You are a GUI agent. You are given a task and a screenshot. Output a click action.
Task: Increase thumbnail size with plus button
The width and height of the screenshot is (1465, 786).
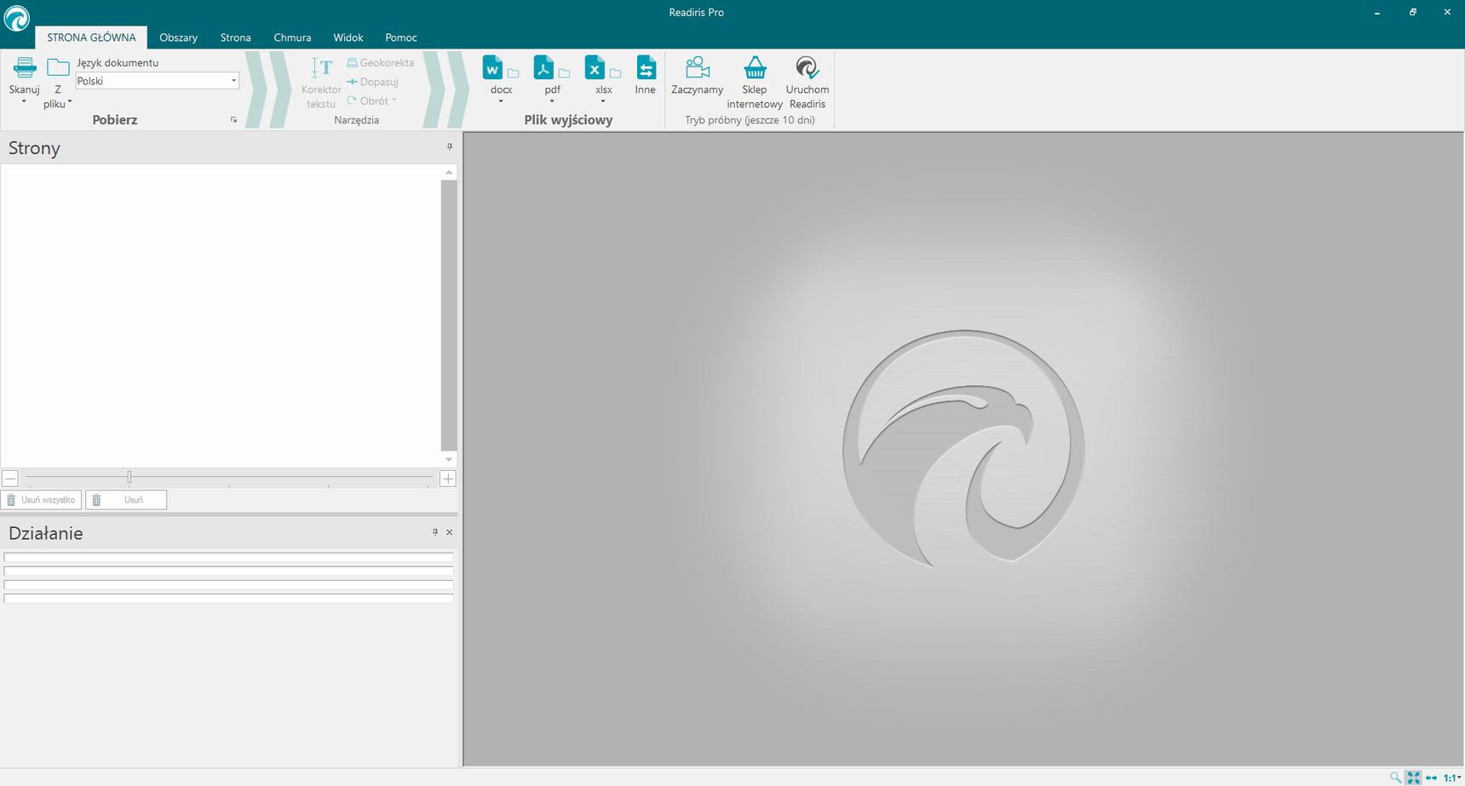click(x=448, y=479)
